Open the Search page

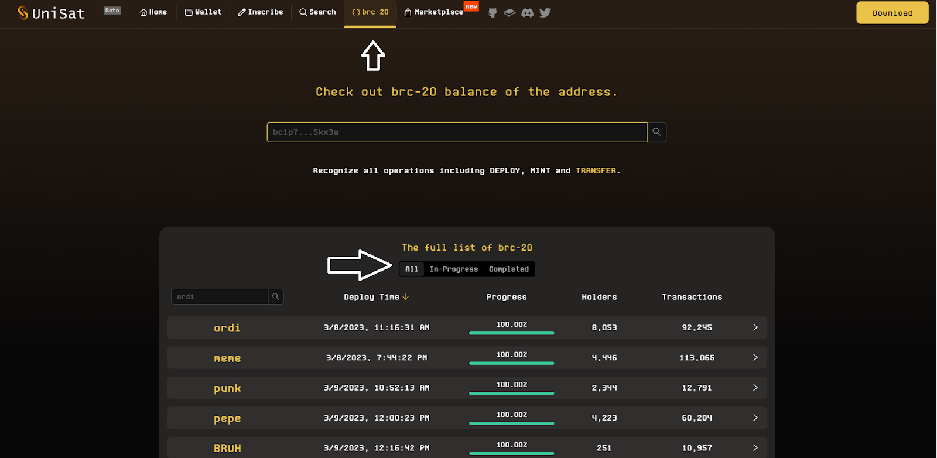(x=317, y=12)
